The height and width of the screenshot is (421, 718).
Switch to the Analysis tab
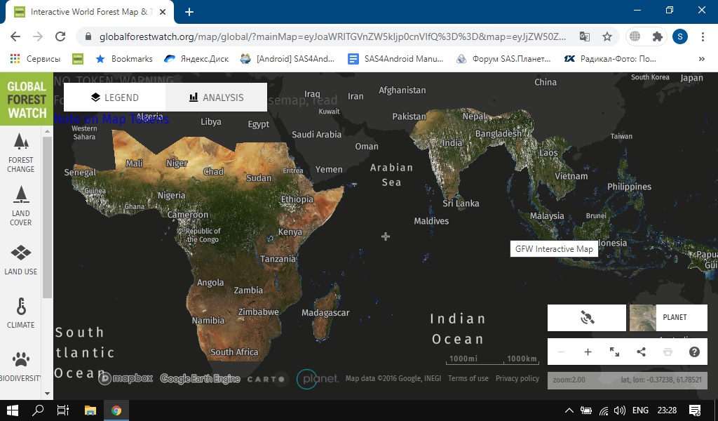(x=216, y=98)
